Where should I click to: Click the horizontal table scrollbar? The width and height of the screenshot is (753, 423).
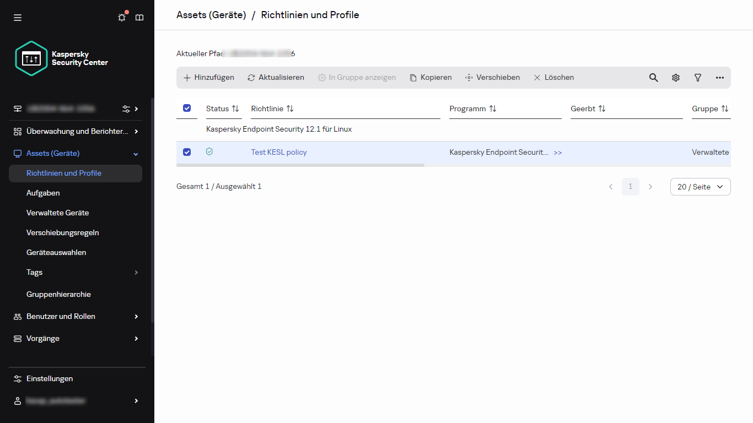click(300, 165)
